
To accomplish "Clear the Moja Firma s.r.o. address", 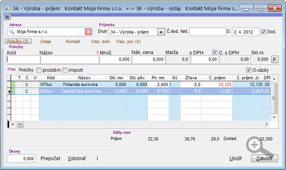I will click(88, 32).
